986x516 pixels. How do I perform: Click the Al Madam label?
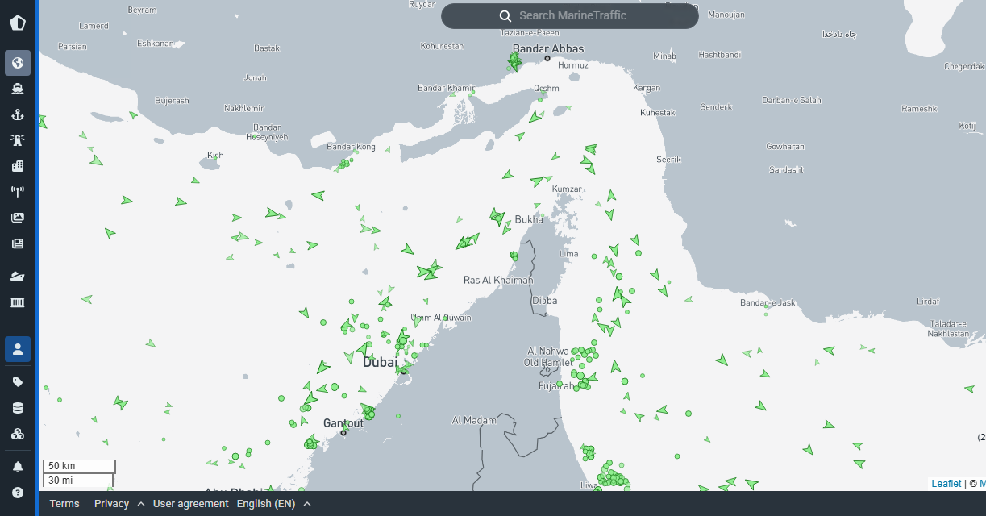tap(474, 420)
